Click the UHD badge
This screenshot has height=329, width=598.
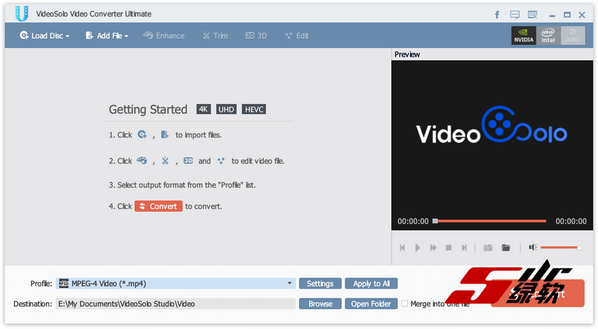(x=226, y=109)
